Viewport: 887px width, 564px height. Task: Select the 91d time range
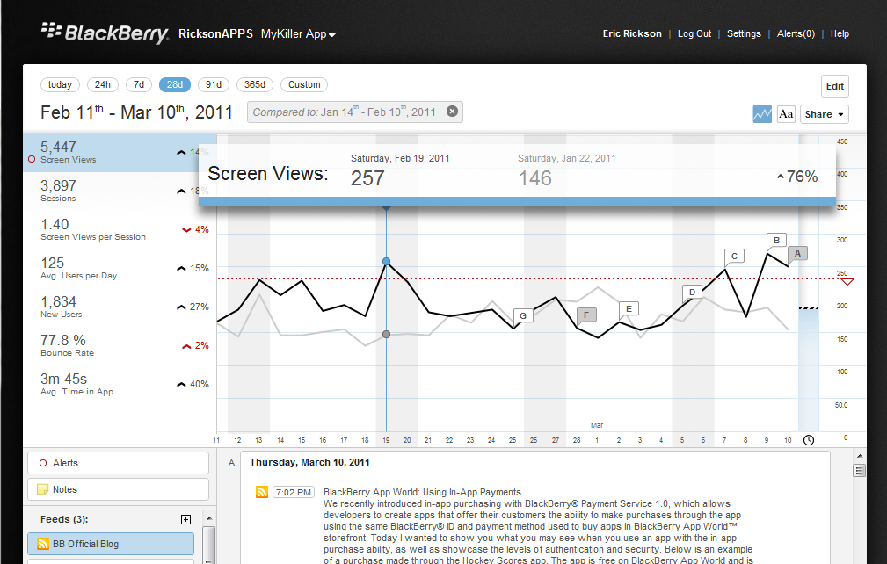[214, 84]
